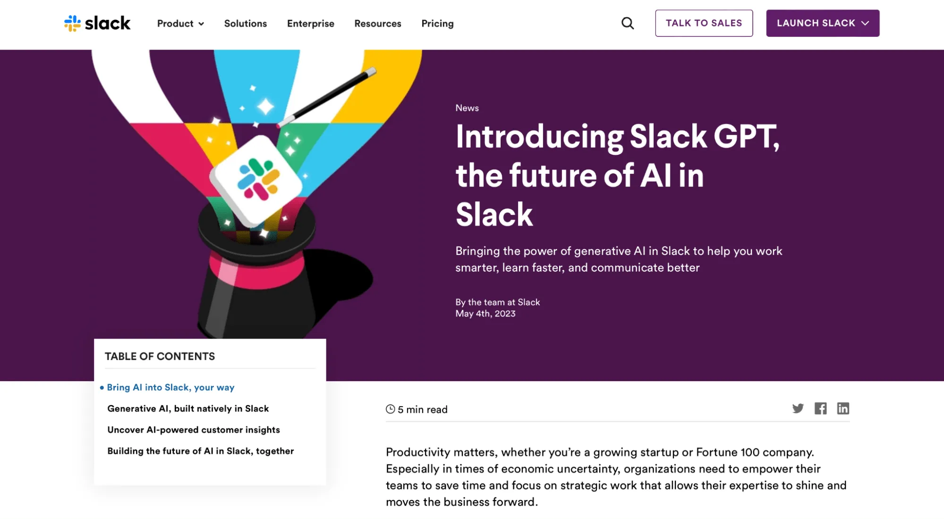Share article via LinkedIn icon
The image size is (944, 519).
coord(843,408)
